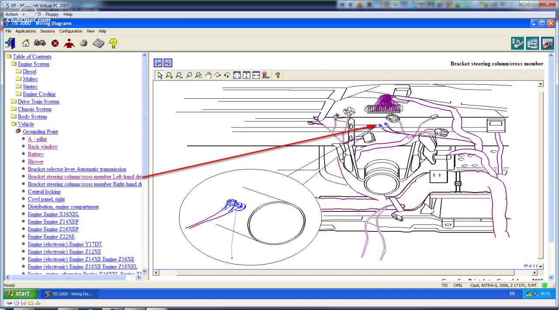The width and height of the screenshot is (559, 310).
Task: Open the Multec folder
Action: [30, 79]
